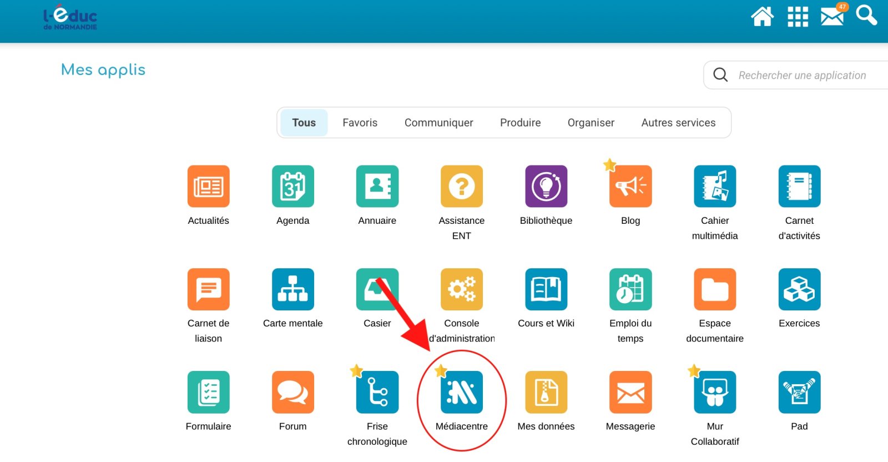Select the Communiquer filter tab
888x462 pixels.
coord(438,123)
